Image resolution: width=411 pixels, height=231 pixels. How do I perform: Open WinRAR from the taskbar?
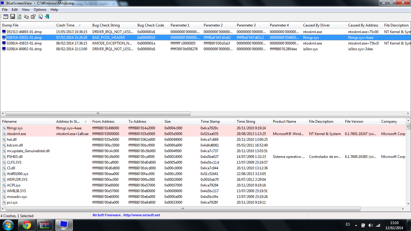click(x=45, y=225)
